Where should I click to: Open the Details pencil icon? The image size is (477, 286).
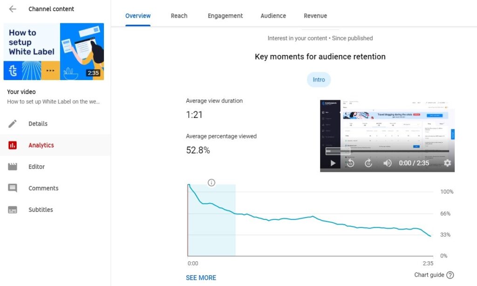pos(13,123)
